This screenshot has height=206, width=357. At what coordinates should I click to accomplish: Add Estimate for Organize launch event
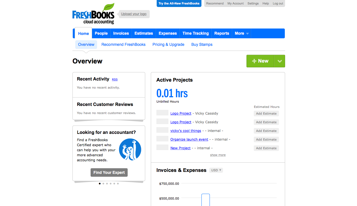[266, 139]
